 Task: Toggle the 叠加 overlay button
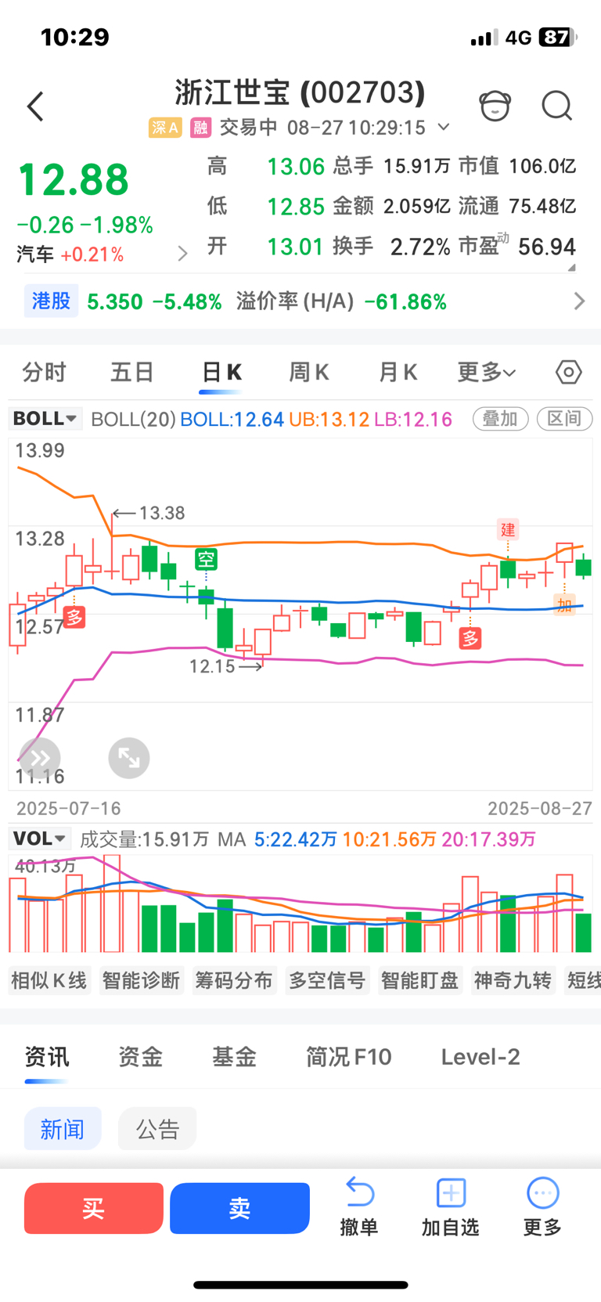[501, 419]
